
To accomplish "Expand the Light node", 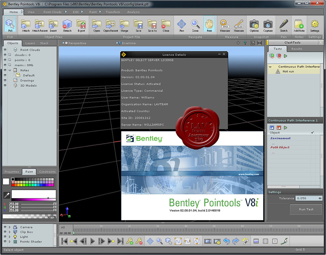I will pyautogui.click(x=9, y=237).
